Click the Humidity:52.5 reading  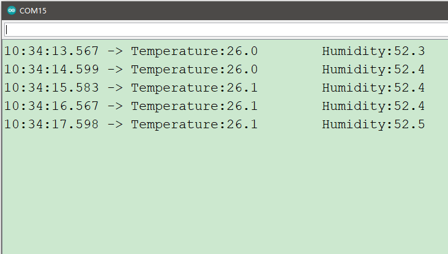373,125
